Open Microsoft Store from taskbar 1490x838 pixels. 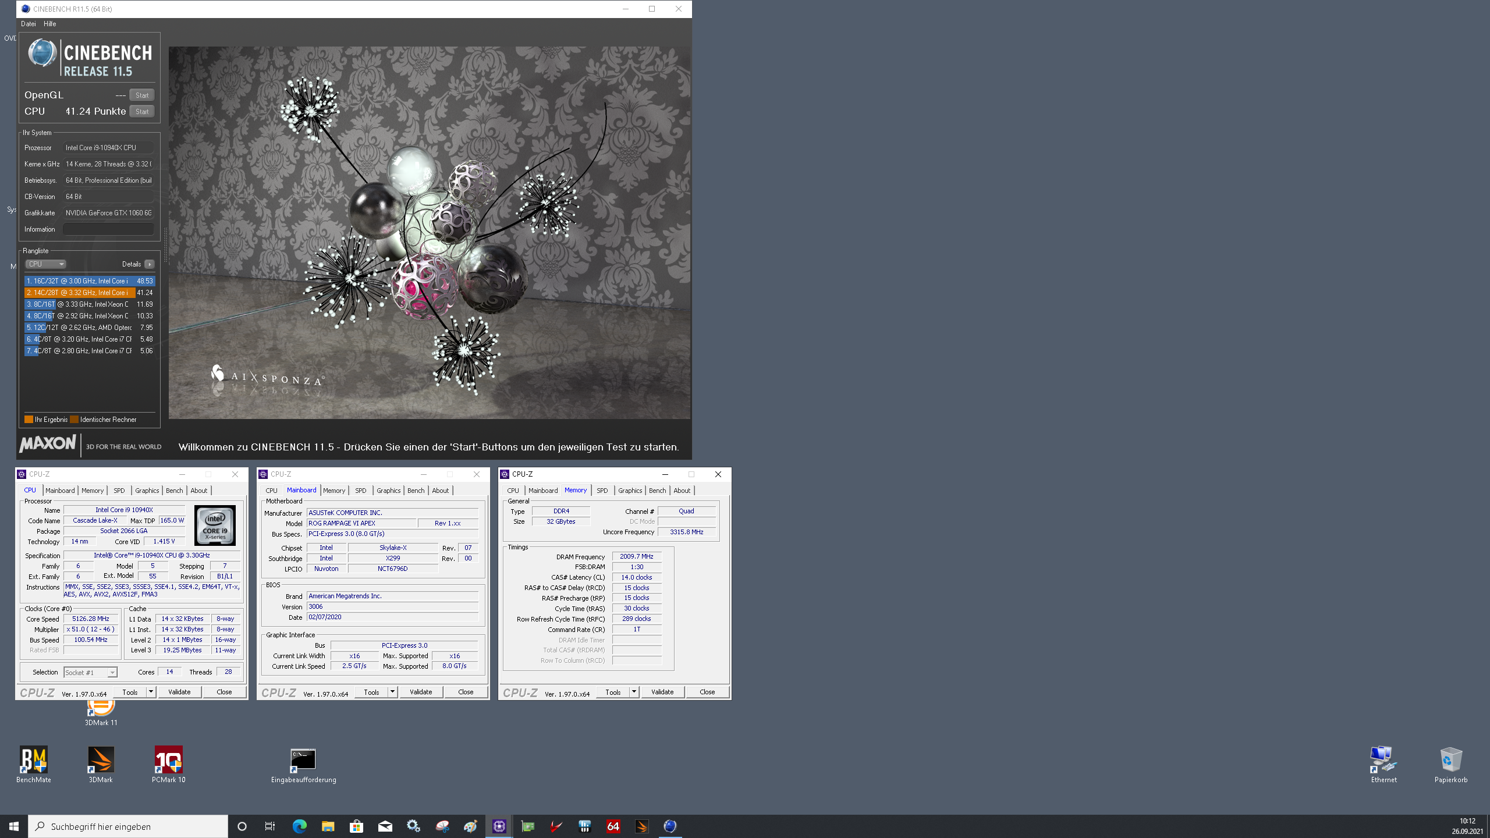pos(356,826)
